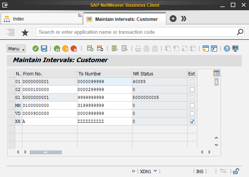
Task: Show more tabs with double chevron
Action: [x=184, y=19]
